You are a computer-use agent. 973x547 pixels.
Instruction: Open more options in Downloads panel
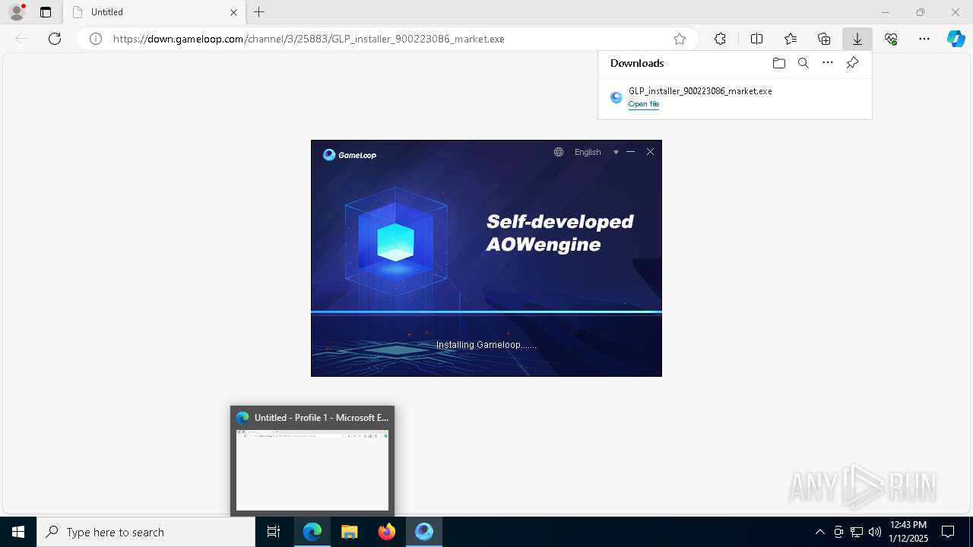click(828, 63)
